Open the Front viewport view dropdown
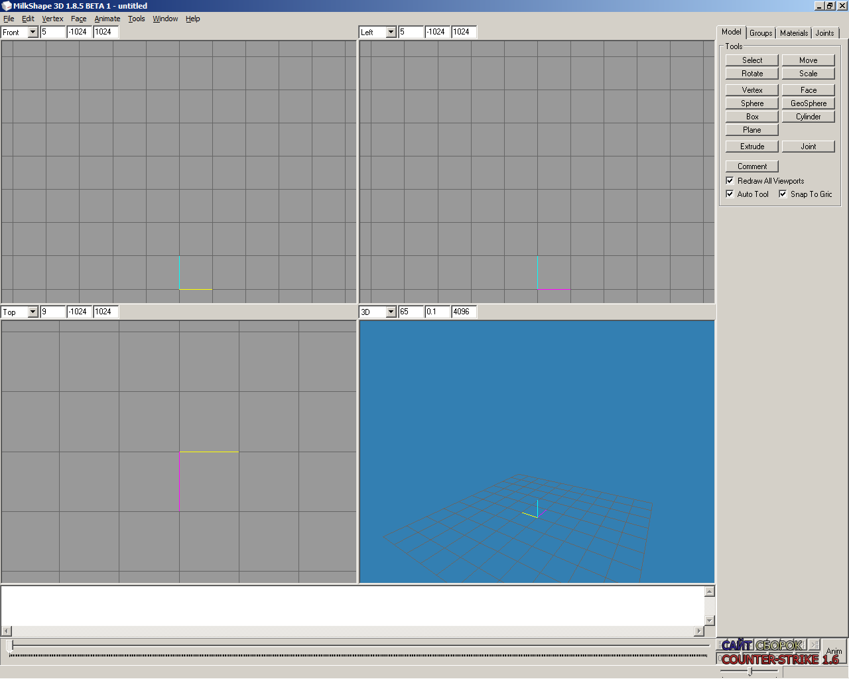The image size is (849, 679). pos(33,32)
